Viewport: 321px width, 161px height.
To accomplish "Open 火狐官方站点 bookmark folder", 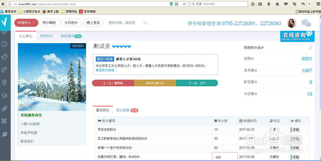I will (x=30, y=11).
